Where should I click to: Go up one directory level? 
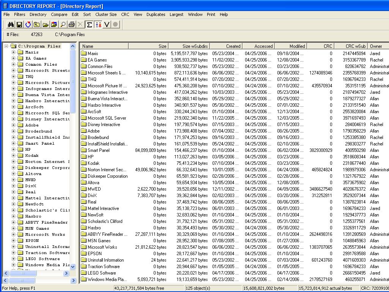click(x=36, y=25)
